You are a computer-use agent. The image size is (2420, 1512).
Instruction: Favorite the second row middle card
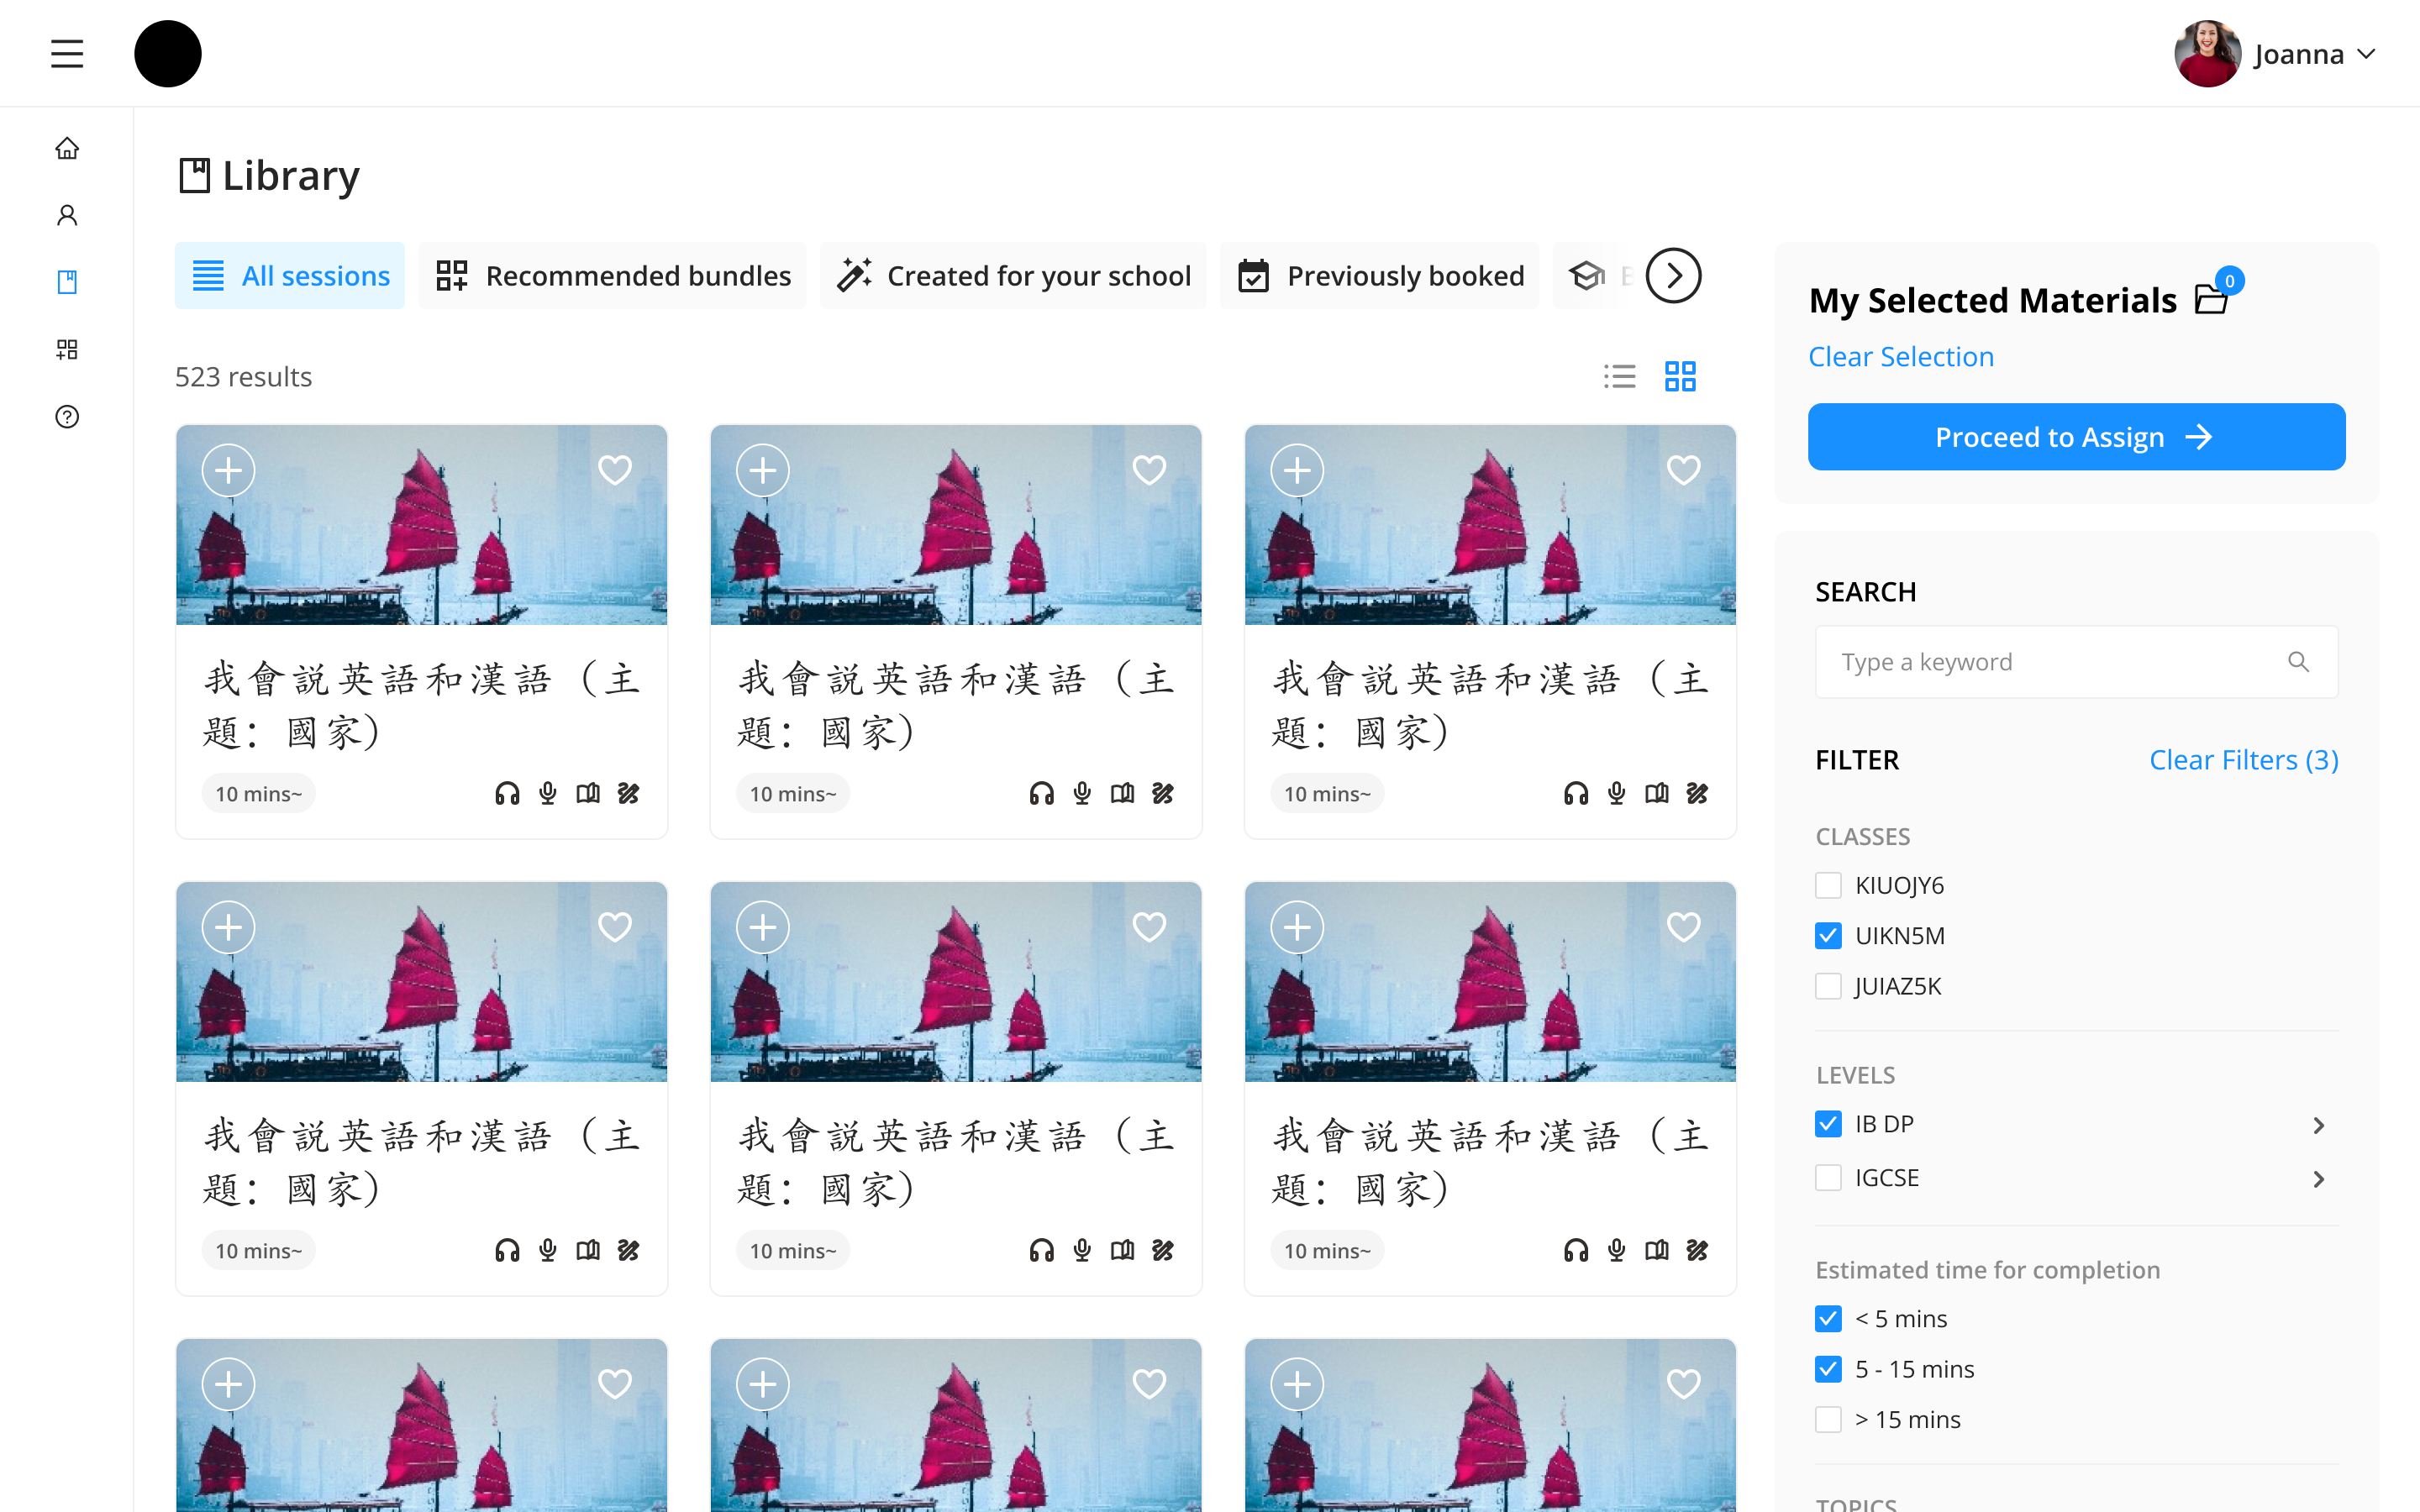pyautogui.click(x=1149, y=927)
